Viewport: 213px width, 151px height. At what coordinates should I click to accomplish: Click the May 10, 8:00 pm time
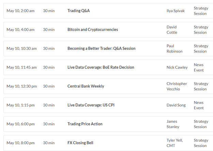coord(20,143)
